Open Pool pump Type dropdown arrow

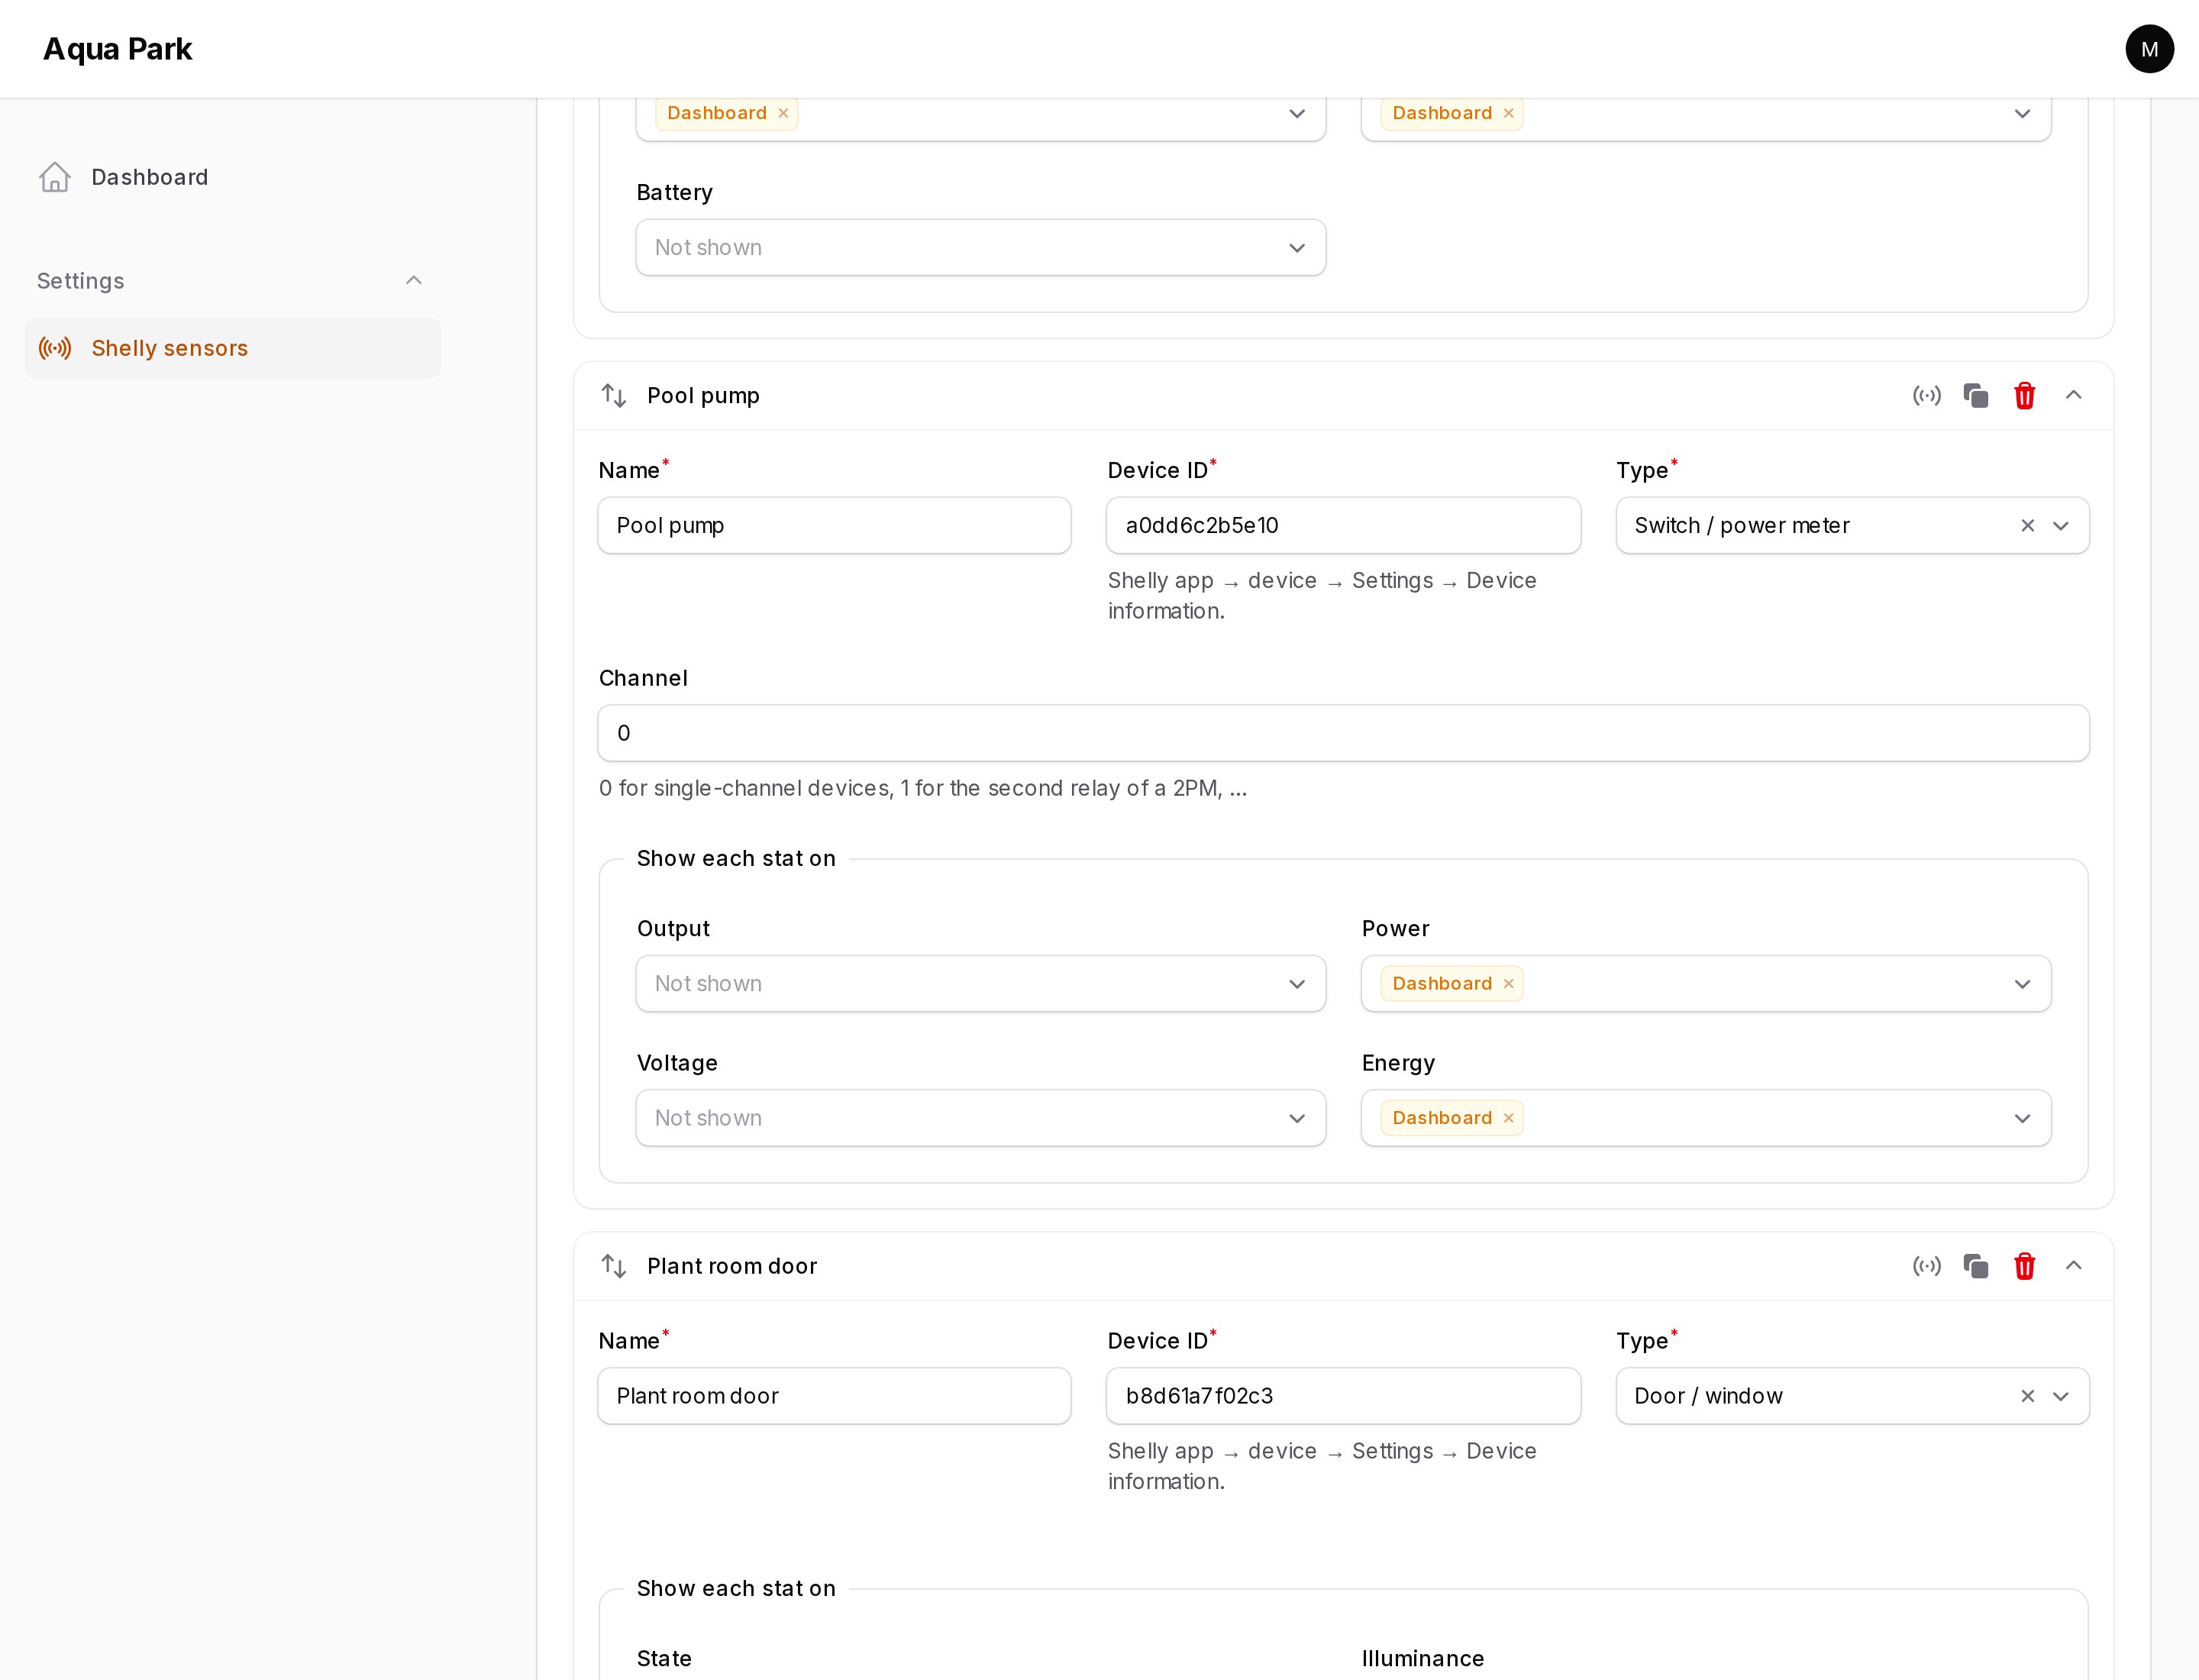point(2060,525)
